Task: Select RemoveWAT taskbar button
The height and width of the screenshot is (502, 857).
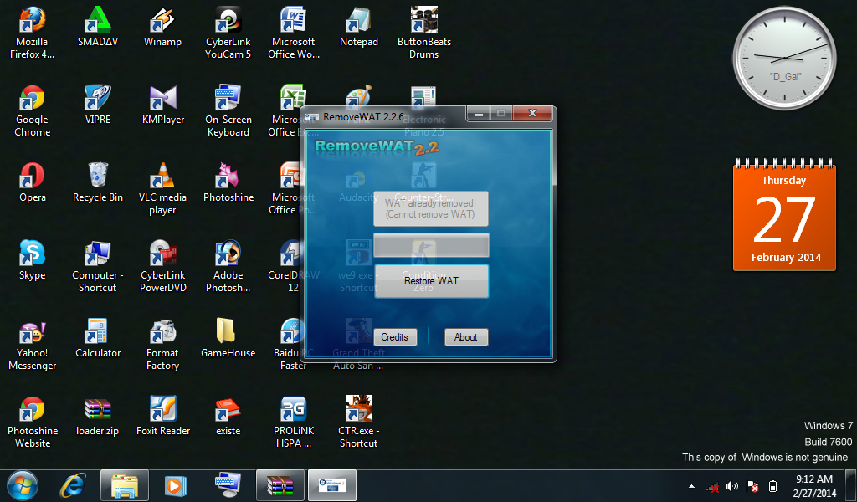Action: (331, 485)
